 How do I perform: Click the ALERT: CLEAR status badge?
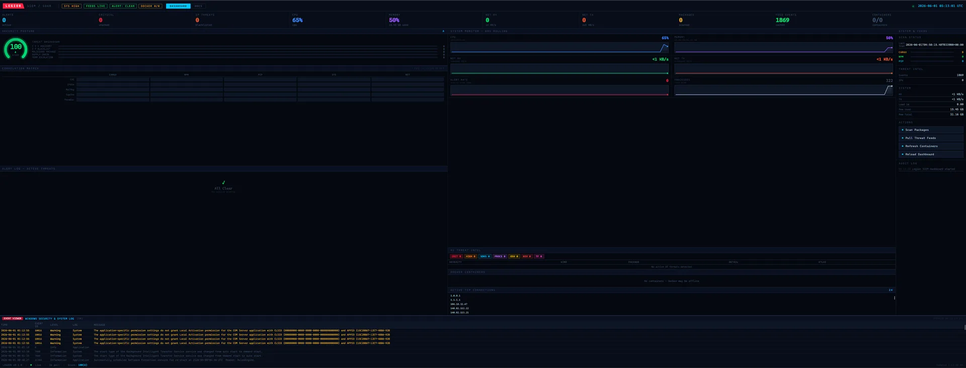point(123,6)
